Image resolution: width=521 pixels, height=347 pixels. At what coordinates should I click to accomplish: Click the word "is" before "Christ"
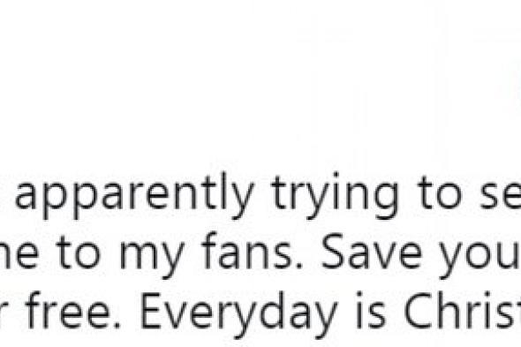click(x=370, y=310)
